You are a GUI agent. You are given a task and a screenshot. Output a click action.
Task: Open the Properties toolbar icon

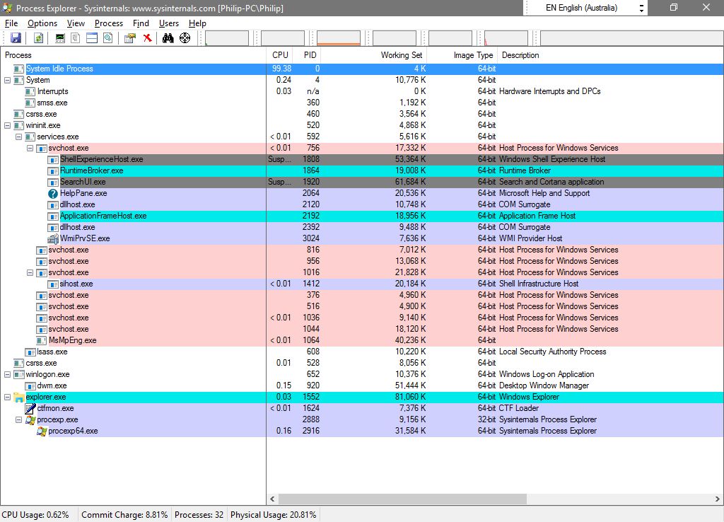pyautogui.click(x=130, y=38)
